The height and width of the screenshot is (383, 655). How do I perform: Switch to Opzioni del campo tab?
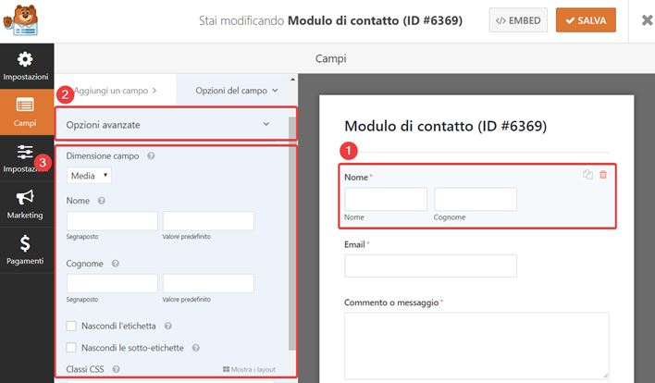coord(237,91)
